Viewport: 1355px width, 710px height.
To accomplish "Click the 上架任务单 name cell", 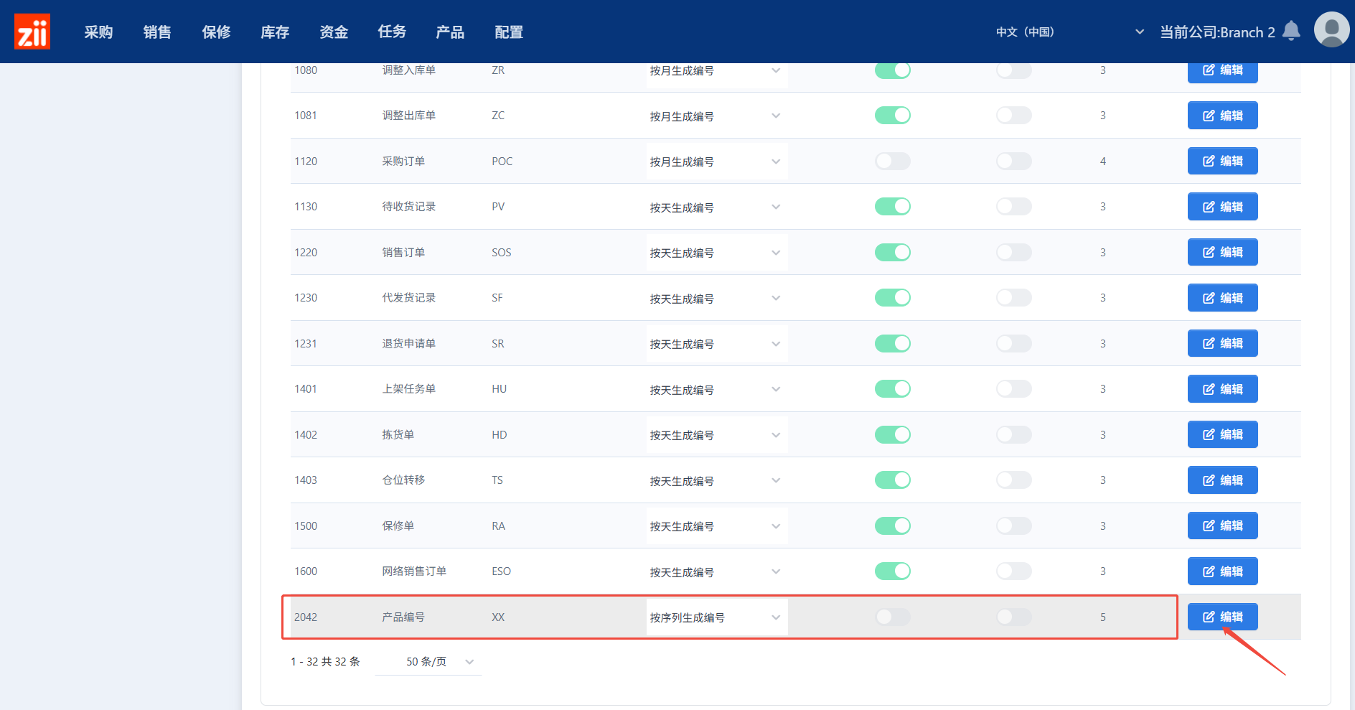I will tap(408, 389).
